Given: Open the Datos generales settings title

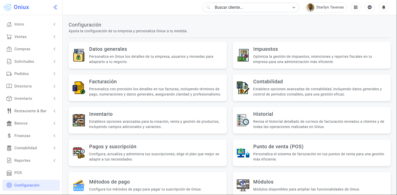Looking at the screenshot, I should (108, 49).
